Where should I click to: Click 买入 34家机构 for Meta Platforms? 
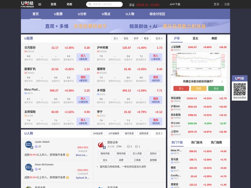83,100
